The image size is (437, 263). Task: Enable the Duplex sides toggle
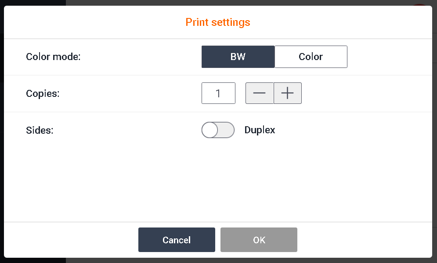pyautogui.click(x=218, y=130)
